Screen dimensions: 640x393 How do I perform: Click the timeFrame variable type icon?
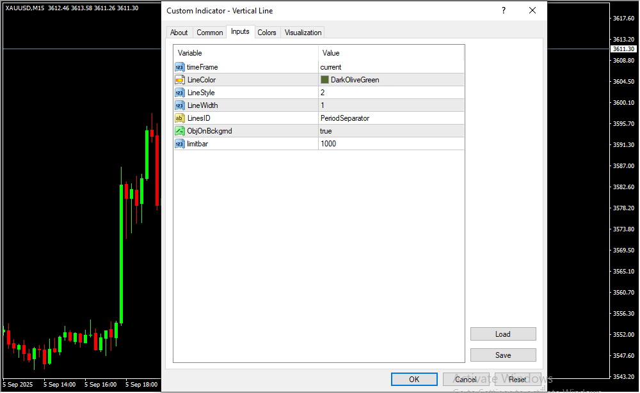pyautogui.click(x=179, y=67)
